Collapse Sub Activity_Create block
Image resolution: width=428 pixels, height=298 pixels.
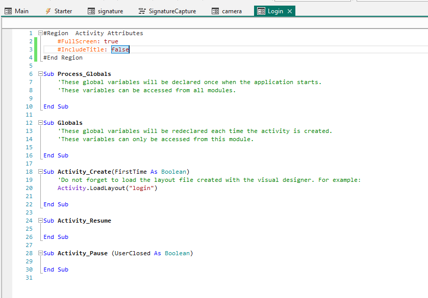(x=40, y=172)
